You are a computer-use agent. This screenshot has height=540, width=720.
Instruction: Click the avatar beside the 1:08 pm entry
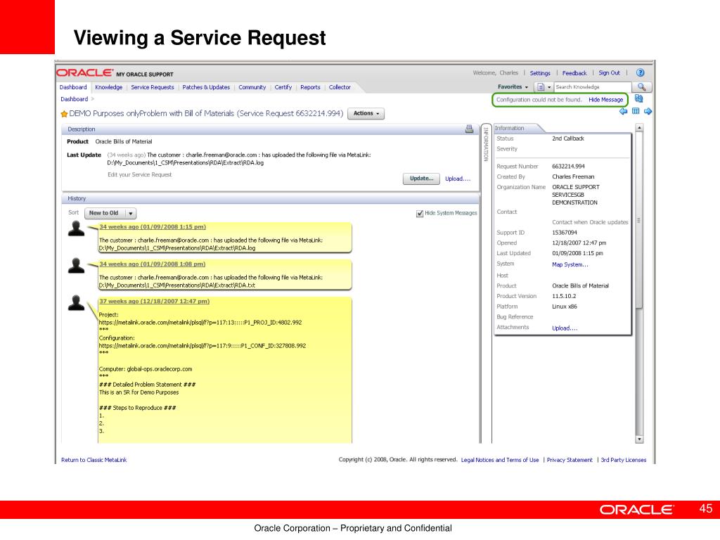(x=76, y=265)
